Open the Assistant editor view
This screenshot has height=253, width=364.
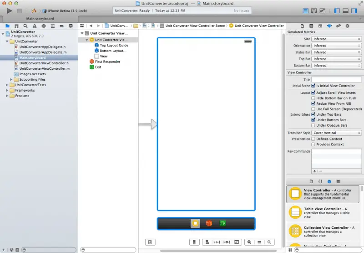pos(313,10)
